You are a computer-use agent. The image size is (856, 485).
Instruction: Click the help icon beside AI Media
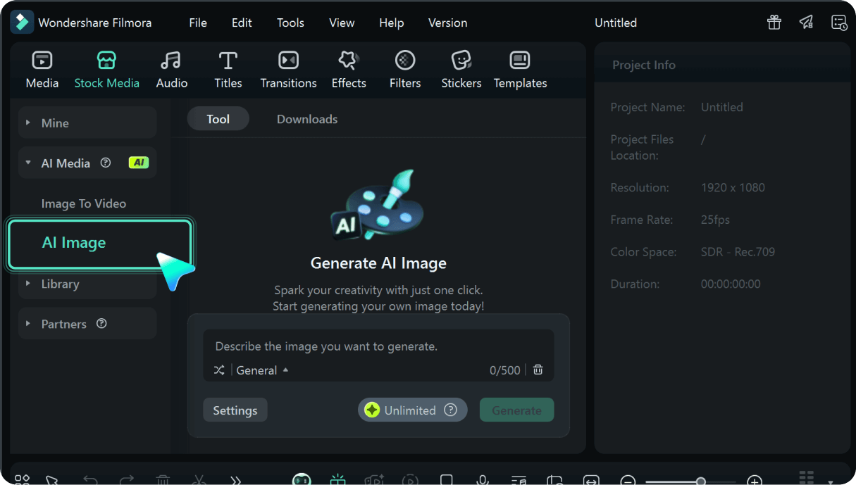click(106, 163)
